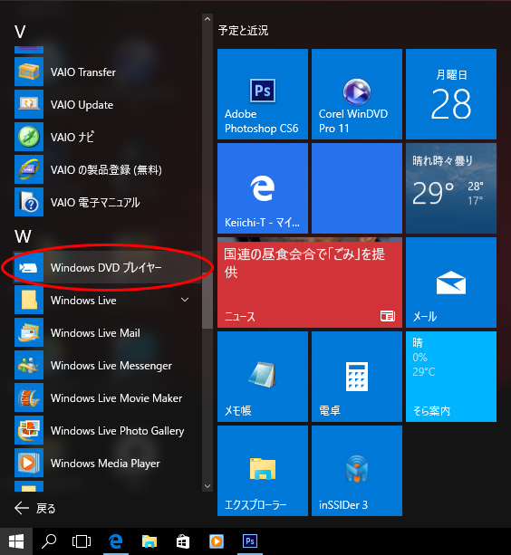Viewport: 511px width, 555px height.
Task: Launch Corel WinDVD Pro 11 tile
Action: point(357,94)
